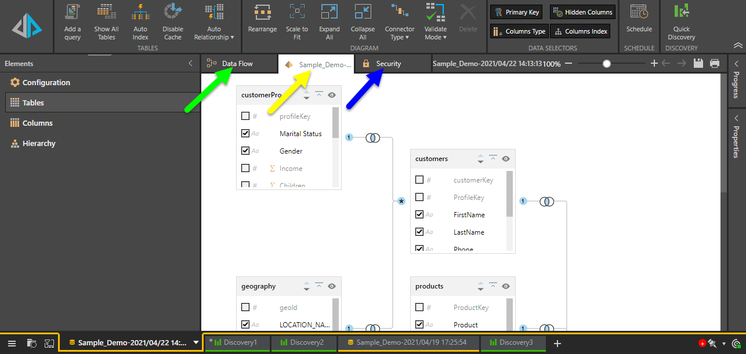Collapse the Elements panel with the chevron
The height and width of the screenshot is (354, 746).
click(190, 63)
